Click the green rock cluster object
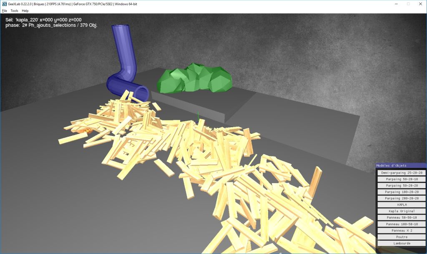The image size is (427, 254). click(x=194, y=78)
